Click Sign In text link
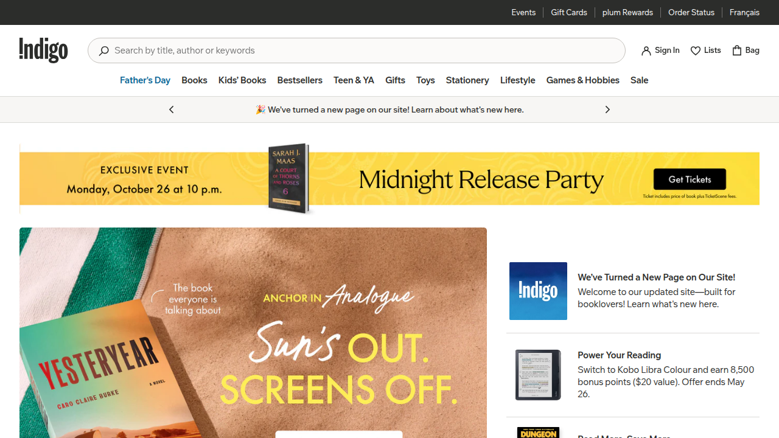This screenshot has height=438, width=779. [667, 50]
